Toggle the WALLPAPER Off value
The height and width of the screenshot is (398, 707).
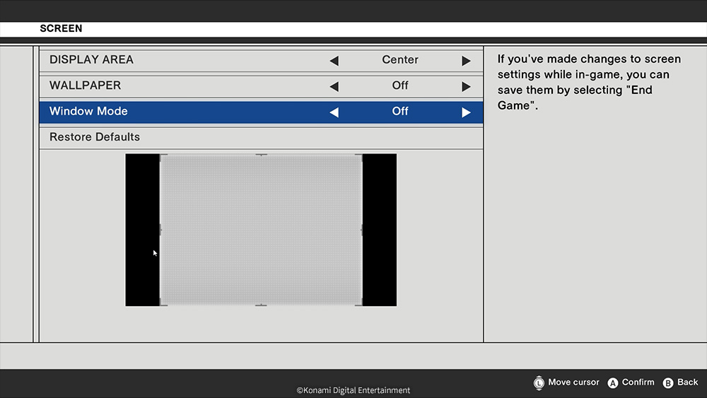point(400,86)
